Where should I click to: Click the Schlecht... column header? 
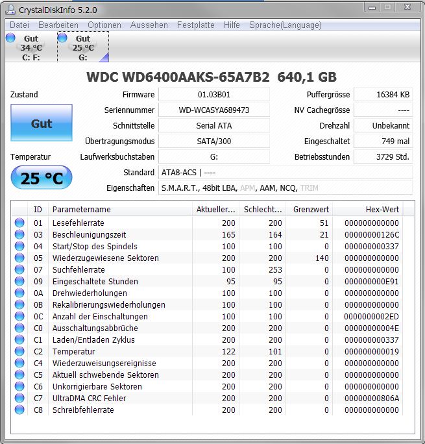pos(263,209)
